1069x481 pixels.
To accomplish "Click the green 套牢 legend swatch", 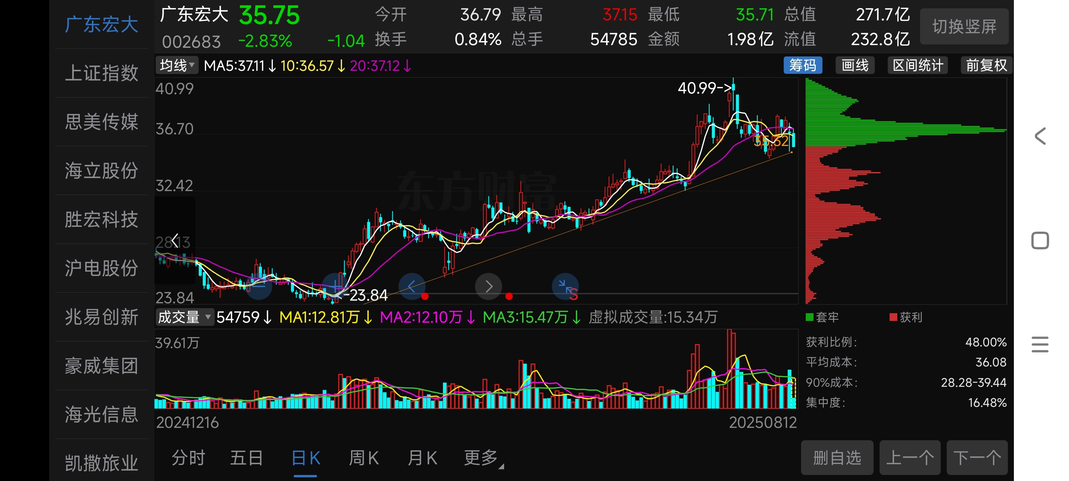I will (809, 317).
